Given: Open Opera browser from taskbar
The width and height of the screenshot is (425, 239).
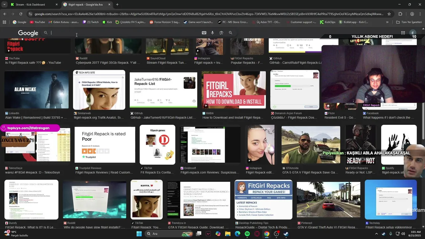Looking at the screenshot, I should coord(257,234).
